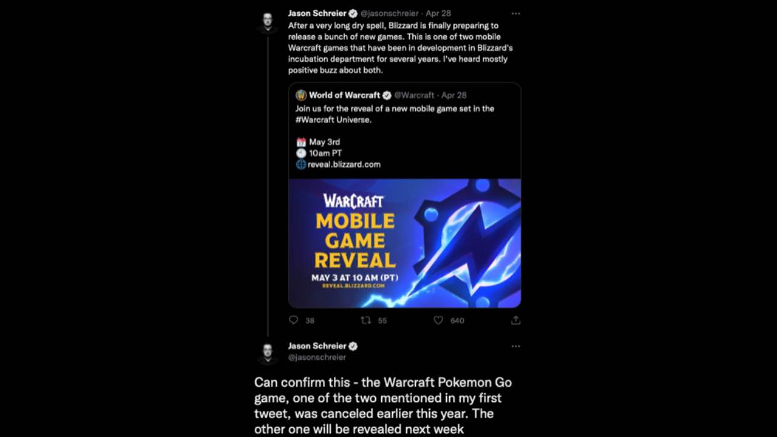Click the reply icon with 38 replies

[294, 320]
